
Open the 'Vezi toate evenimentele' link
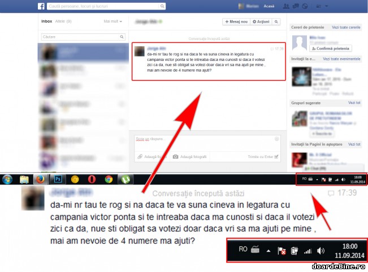coord(341,59)
